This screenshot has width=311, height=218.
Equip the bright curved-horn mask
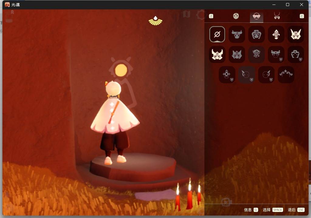[217, 54]
